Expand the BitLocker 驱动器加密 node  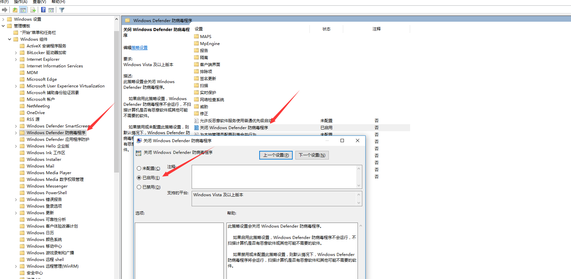point(16,53)
